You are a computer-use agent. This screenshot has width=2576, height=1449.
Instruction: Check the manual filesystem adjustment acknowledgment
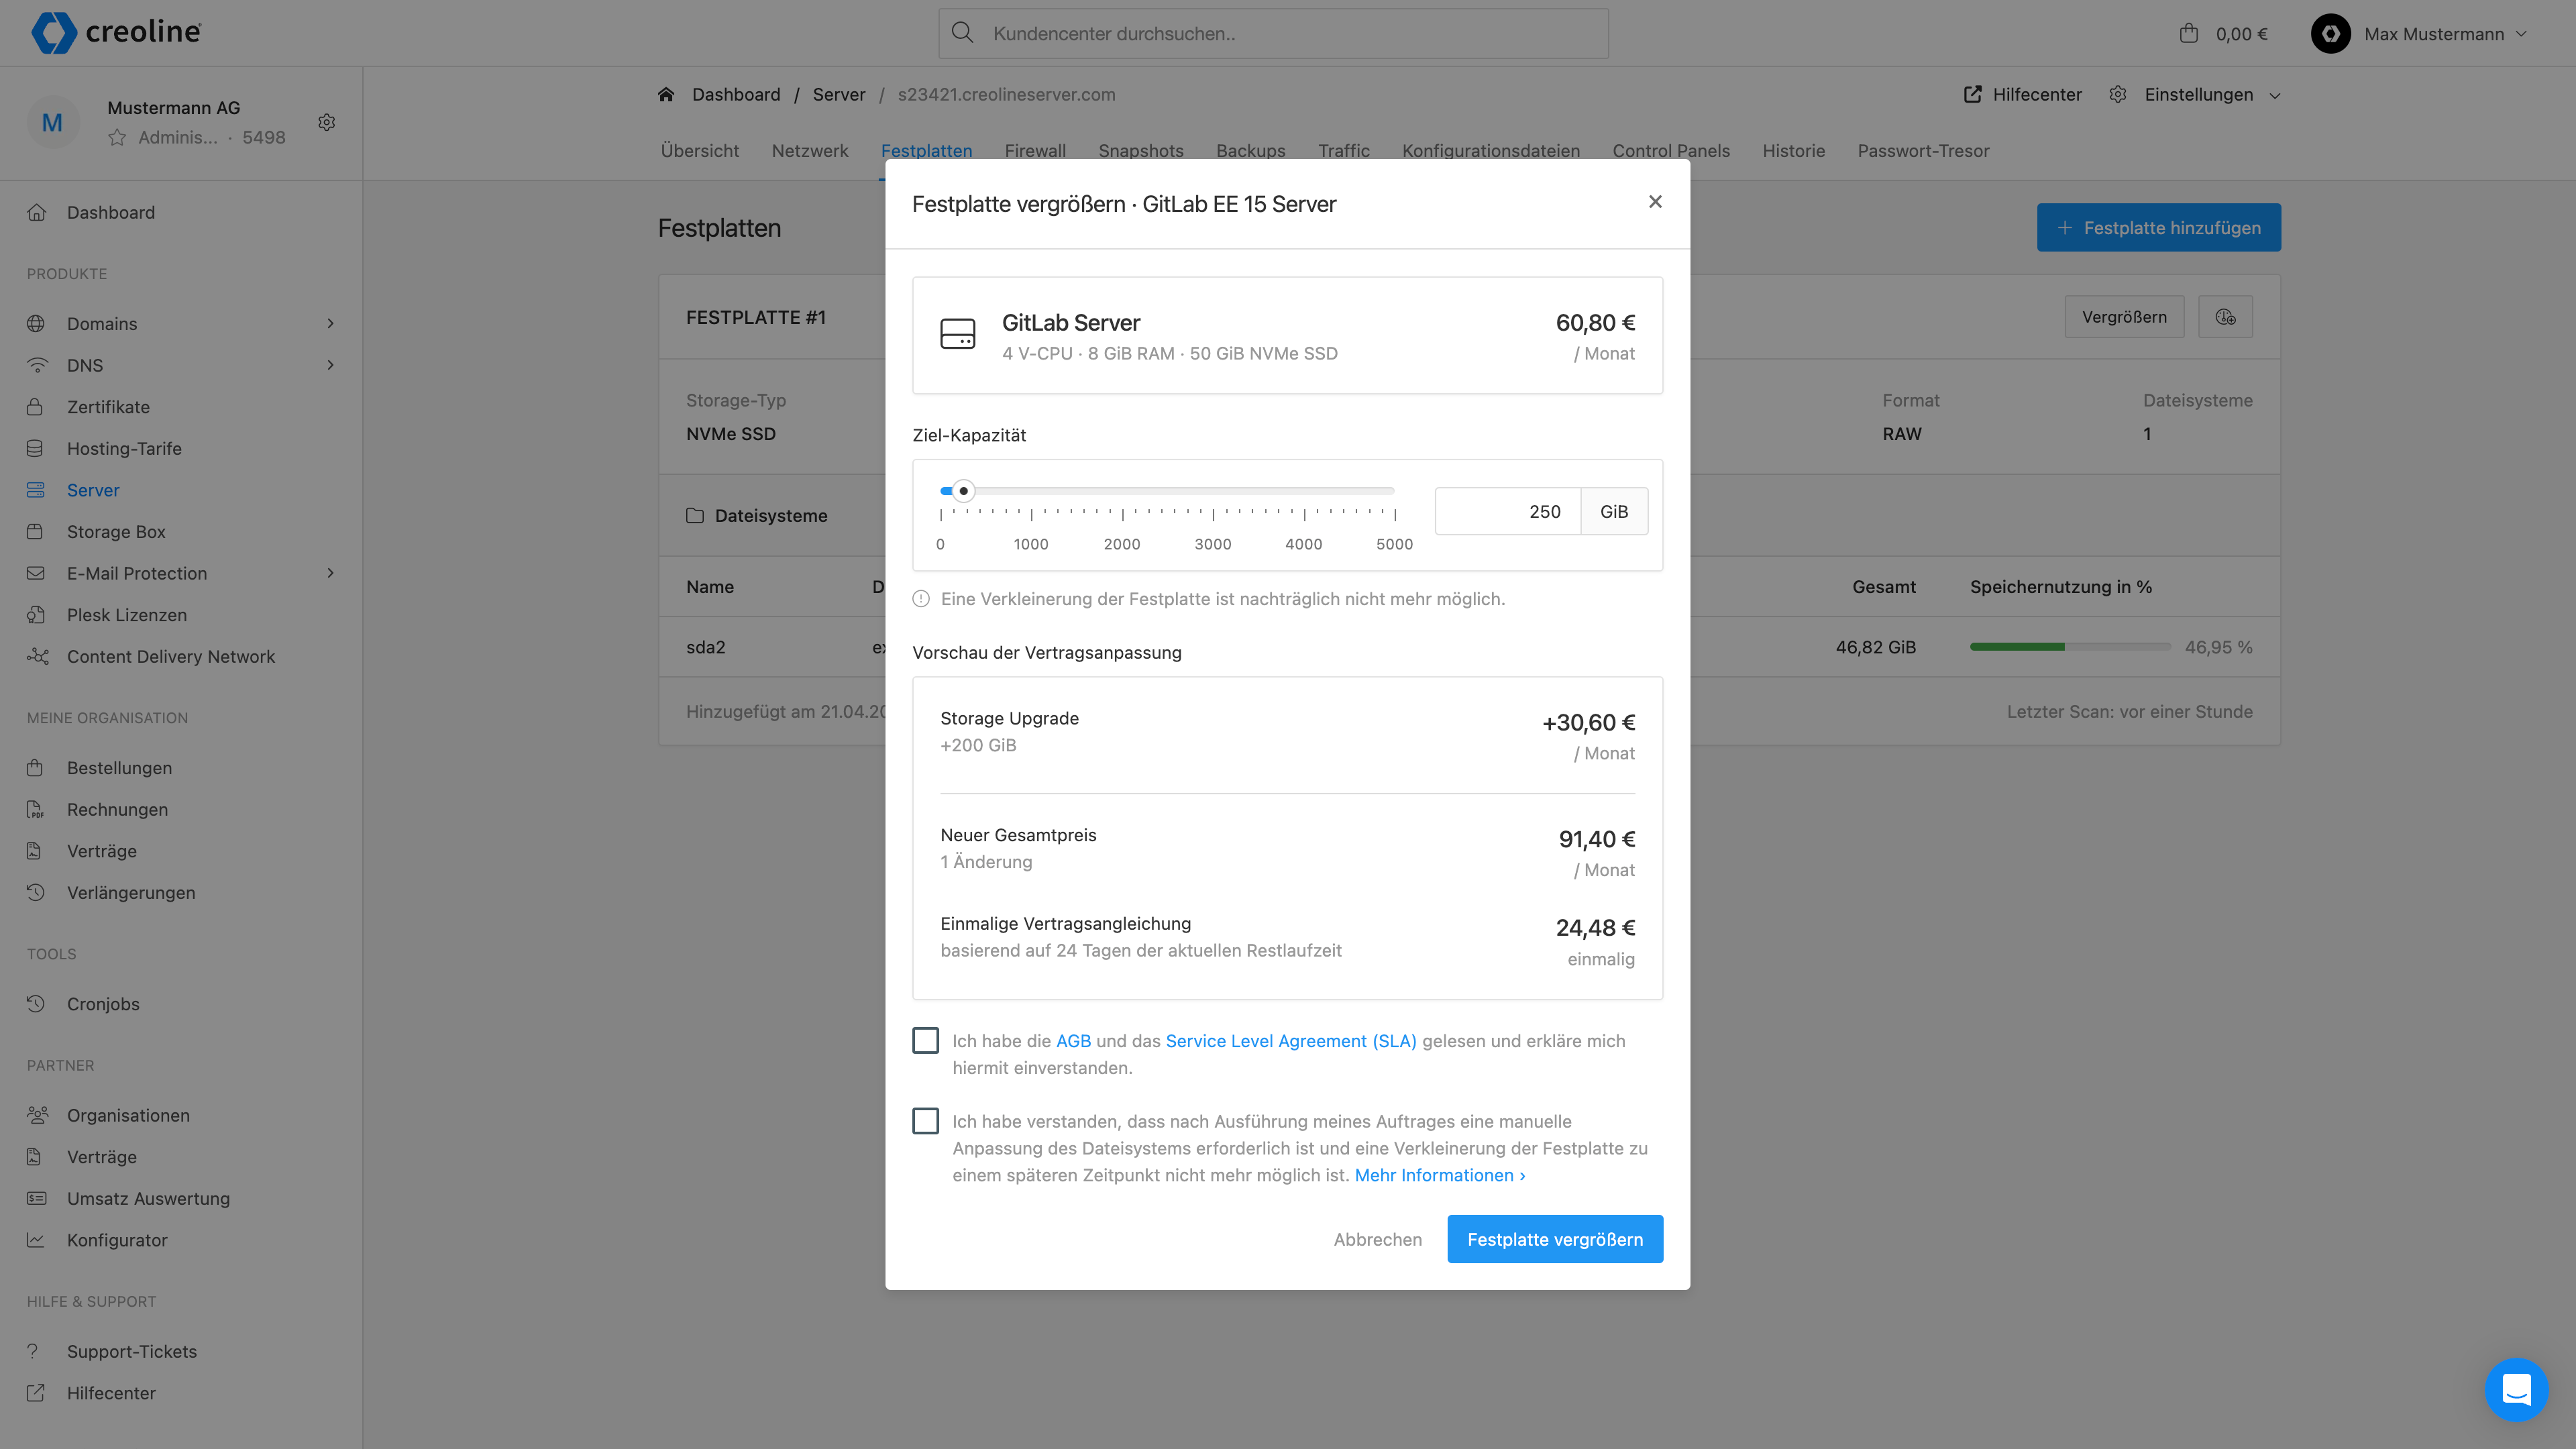click(x=925, y=1121)
